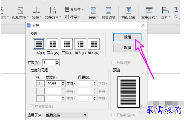Click the column 1: row label

(x=40, y=84)
